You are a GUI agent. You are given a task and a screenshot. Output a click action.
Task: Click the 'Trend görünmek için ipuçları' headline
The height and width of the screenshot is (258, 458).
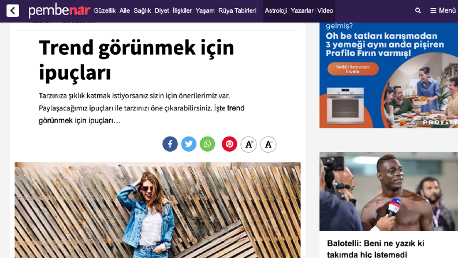click(x=136, y=60)
